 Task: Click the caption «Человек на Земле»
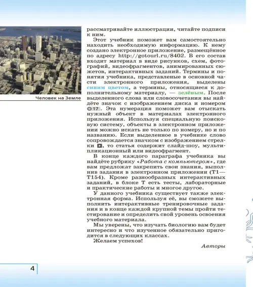point(58,98)
